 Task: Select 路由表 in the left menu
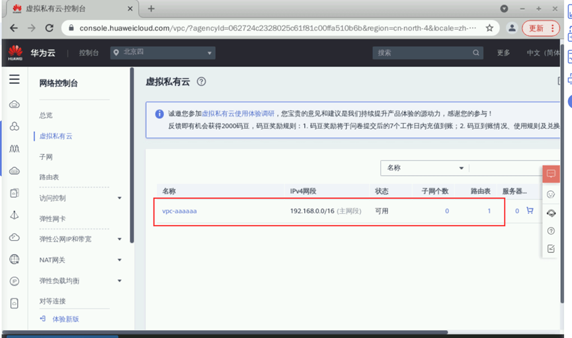(49, 177)
